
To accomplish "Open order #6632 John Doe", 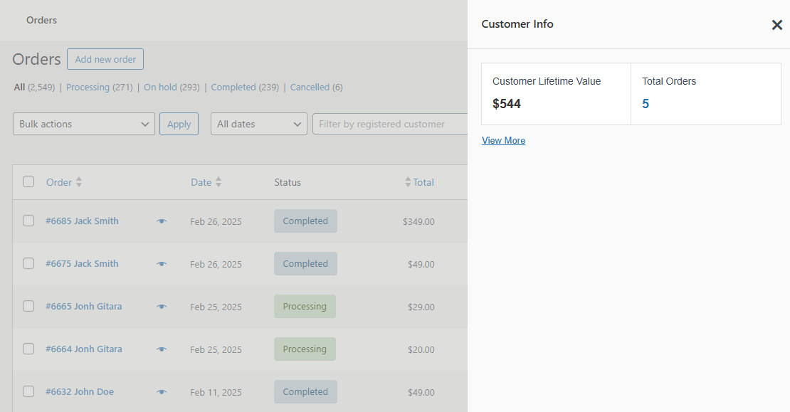I will click(80, 392).
